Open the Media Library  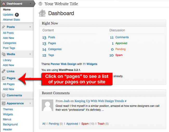(x=7, y=60)
